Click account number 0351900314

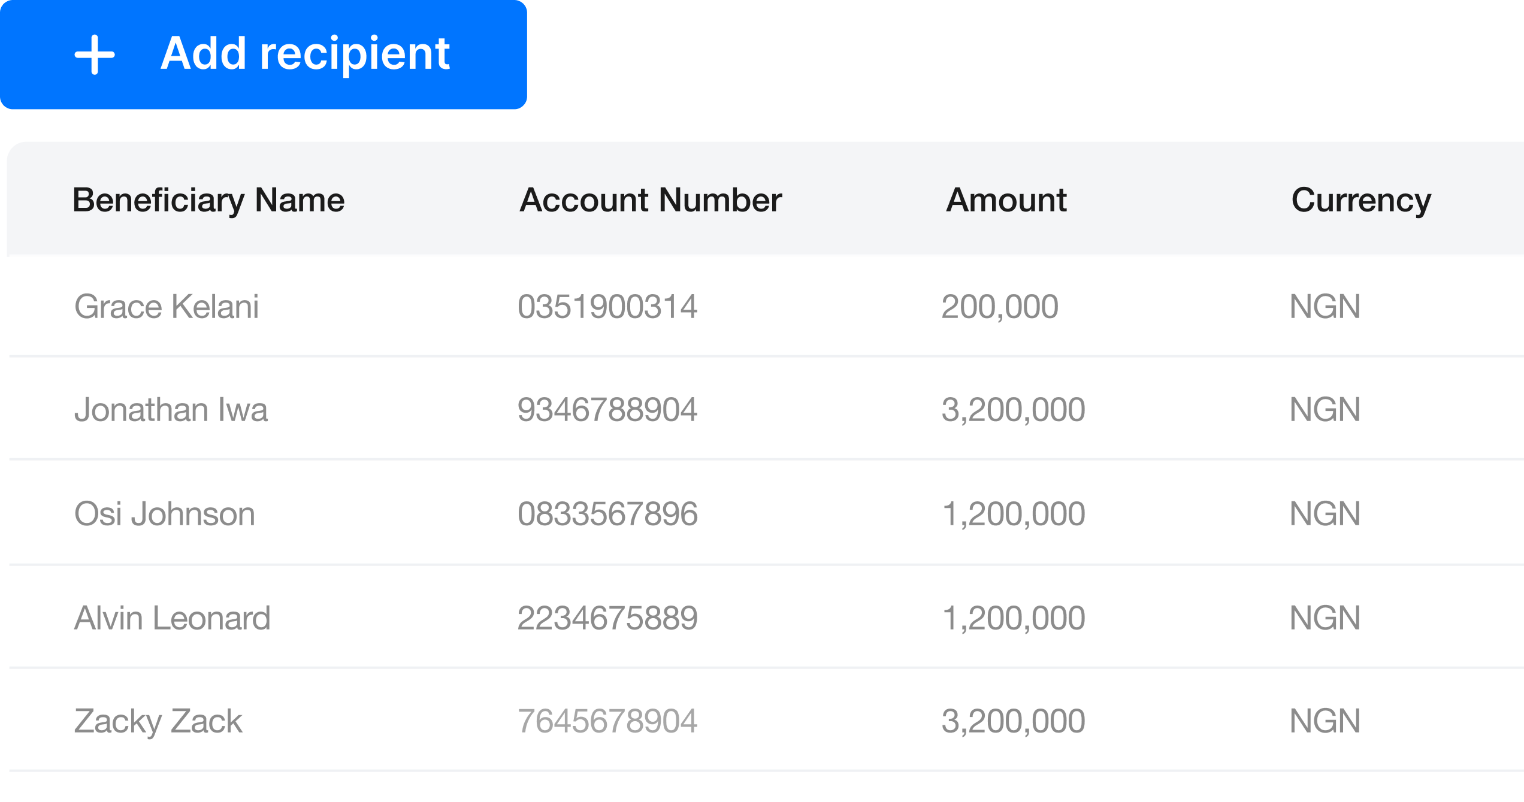pos(607,307)
